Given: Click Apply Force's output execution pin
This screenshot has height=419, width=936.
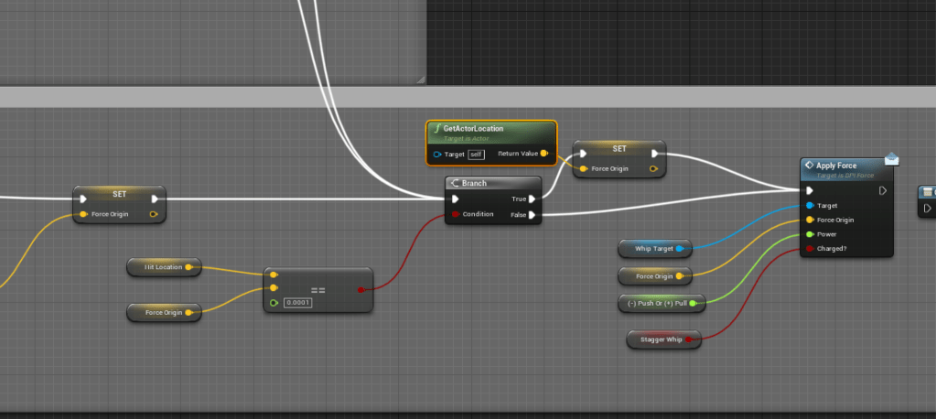Looking at the screenshot, I should pos(882,191).
